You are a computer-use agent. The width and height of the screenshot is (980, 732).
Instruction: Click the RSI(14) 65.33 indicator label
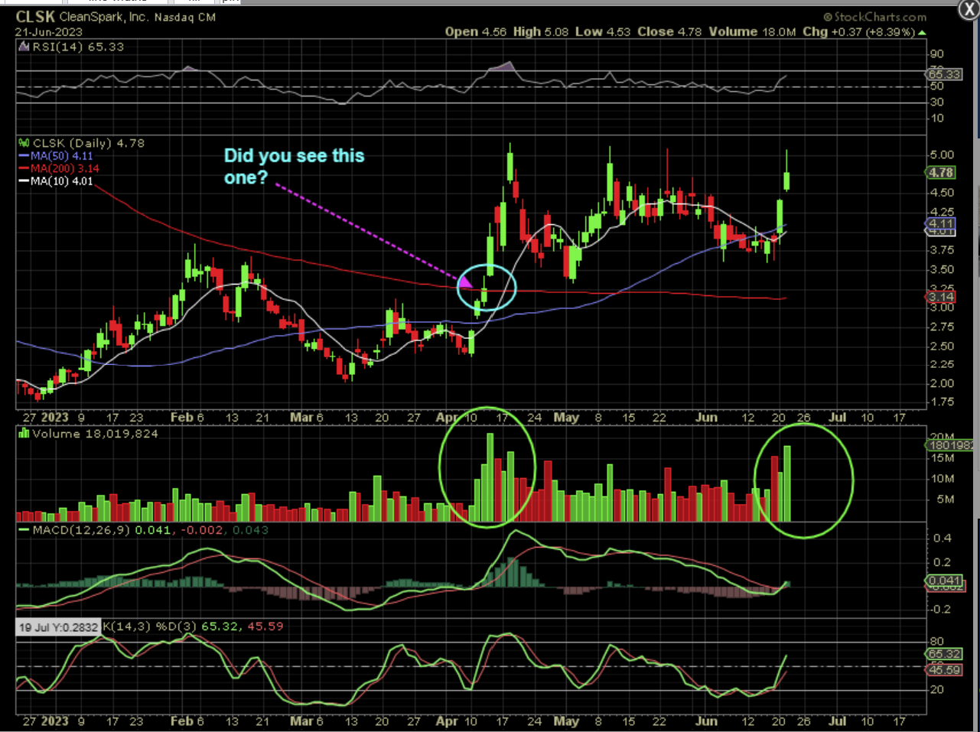click(x=78, y=47)
